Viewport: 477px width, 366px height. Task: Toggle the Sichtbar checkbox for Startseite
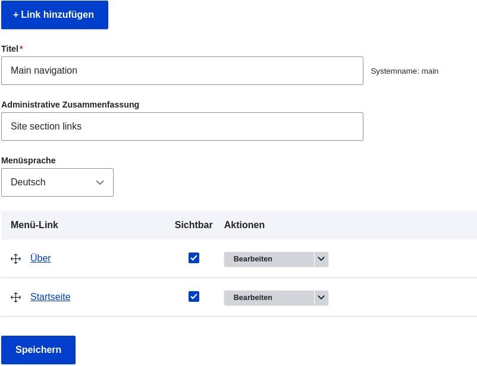click(194, 296)
